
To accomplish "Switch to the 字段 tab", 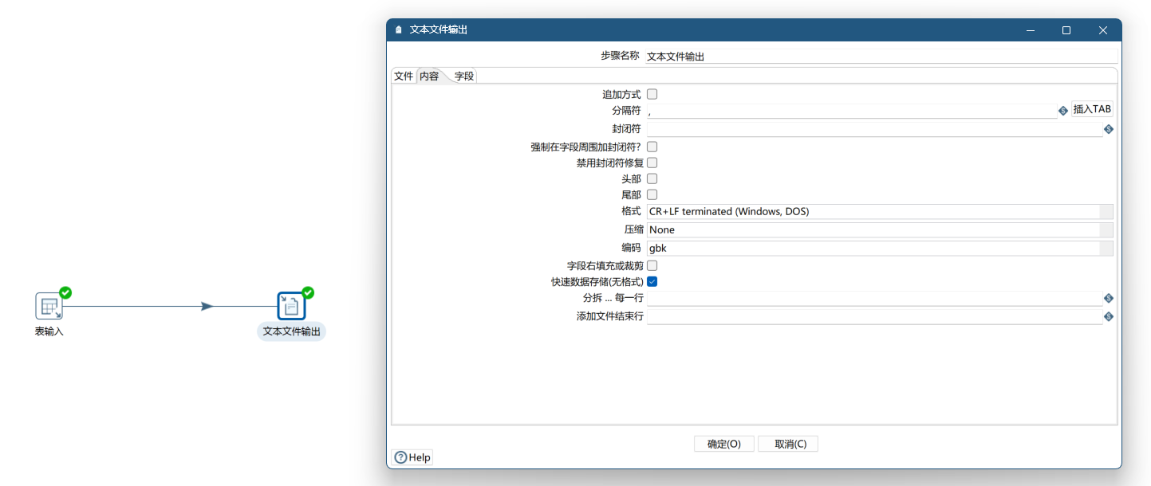I will (464, 76).
